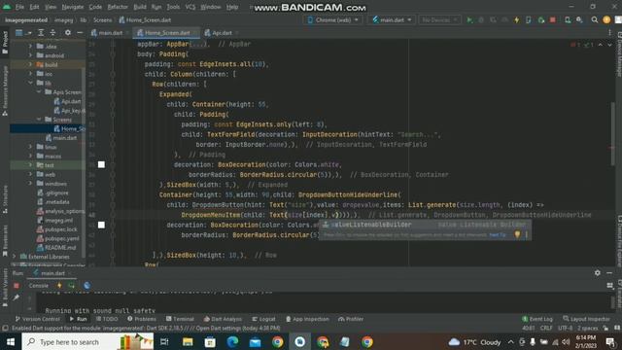The height and width of the screenshot is (350, 622).
Task: Hide the project panel with minus icon
Action: pyautogui.click(x=80, y=32)
